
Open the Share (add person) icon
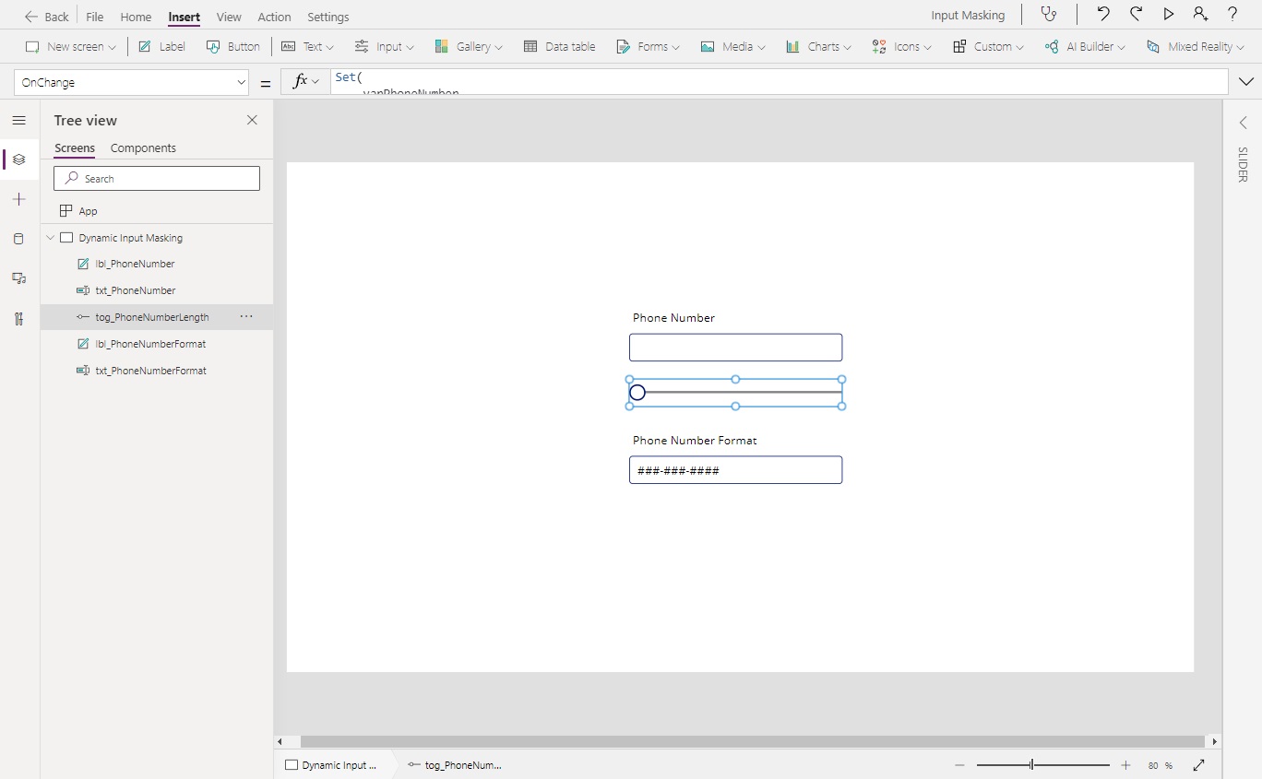pyautogui.click(x=1200, y=14)
